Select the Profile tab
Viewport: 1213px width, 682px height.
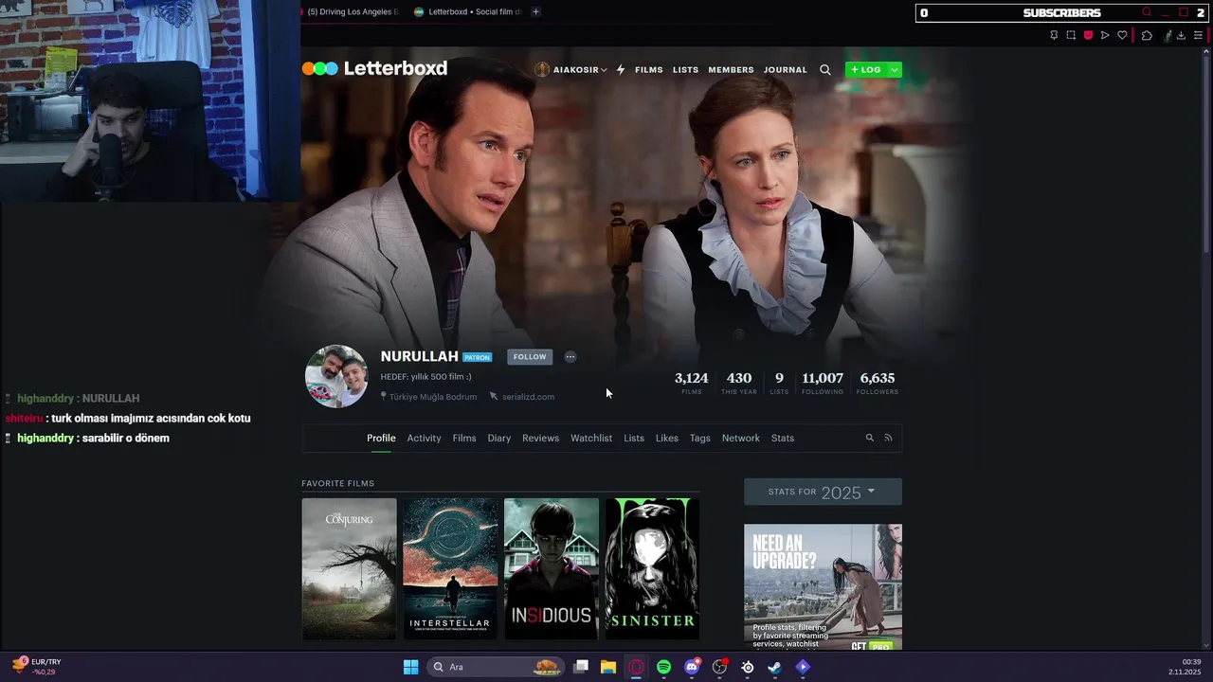pos(381,438)
